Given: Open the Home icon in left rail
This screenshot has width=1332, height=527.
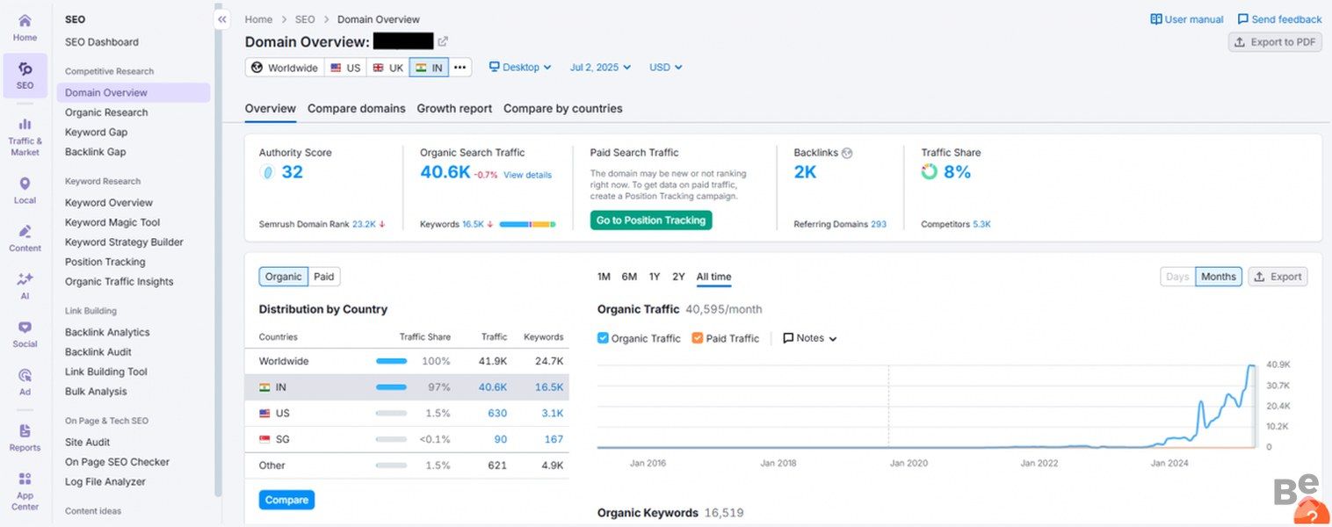Looking at the screenshot, I should tap(25, 22).
